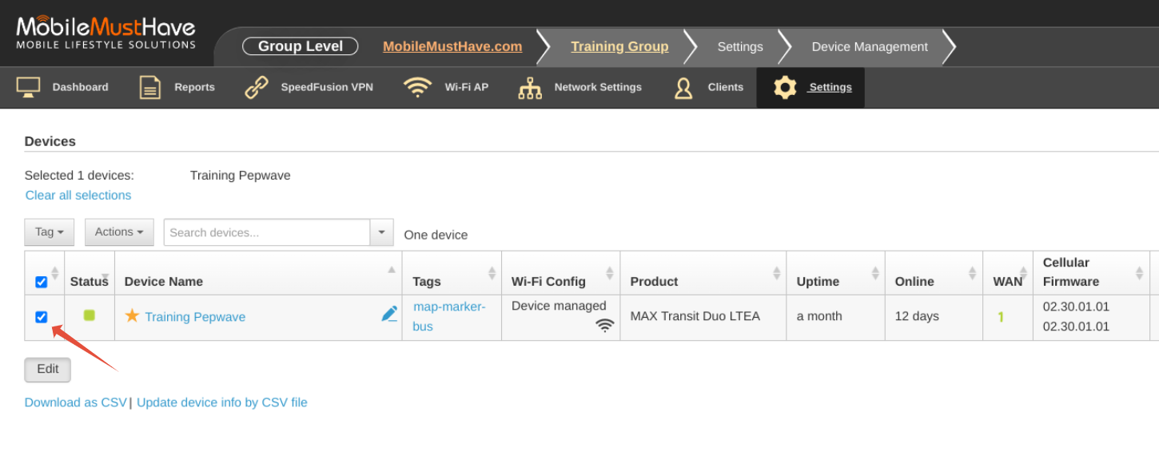The width and height of the screenshot is (1159, 455).
Task: Click the Settings gear icon
Action: pyautogui.click(x=785, y=87)
